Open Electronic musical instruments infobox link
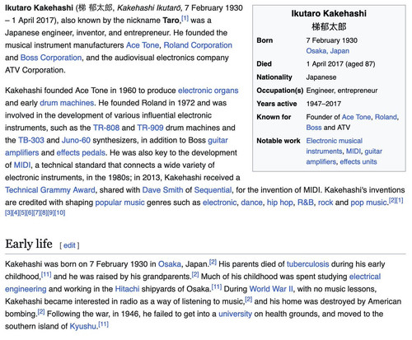 pyautogui.click(x=335, y=146)
